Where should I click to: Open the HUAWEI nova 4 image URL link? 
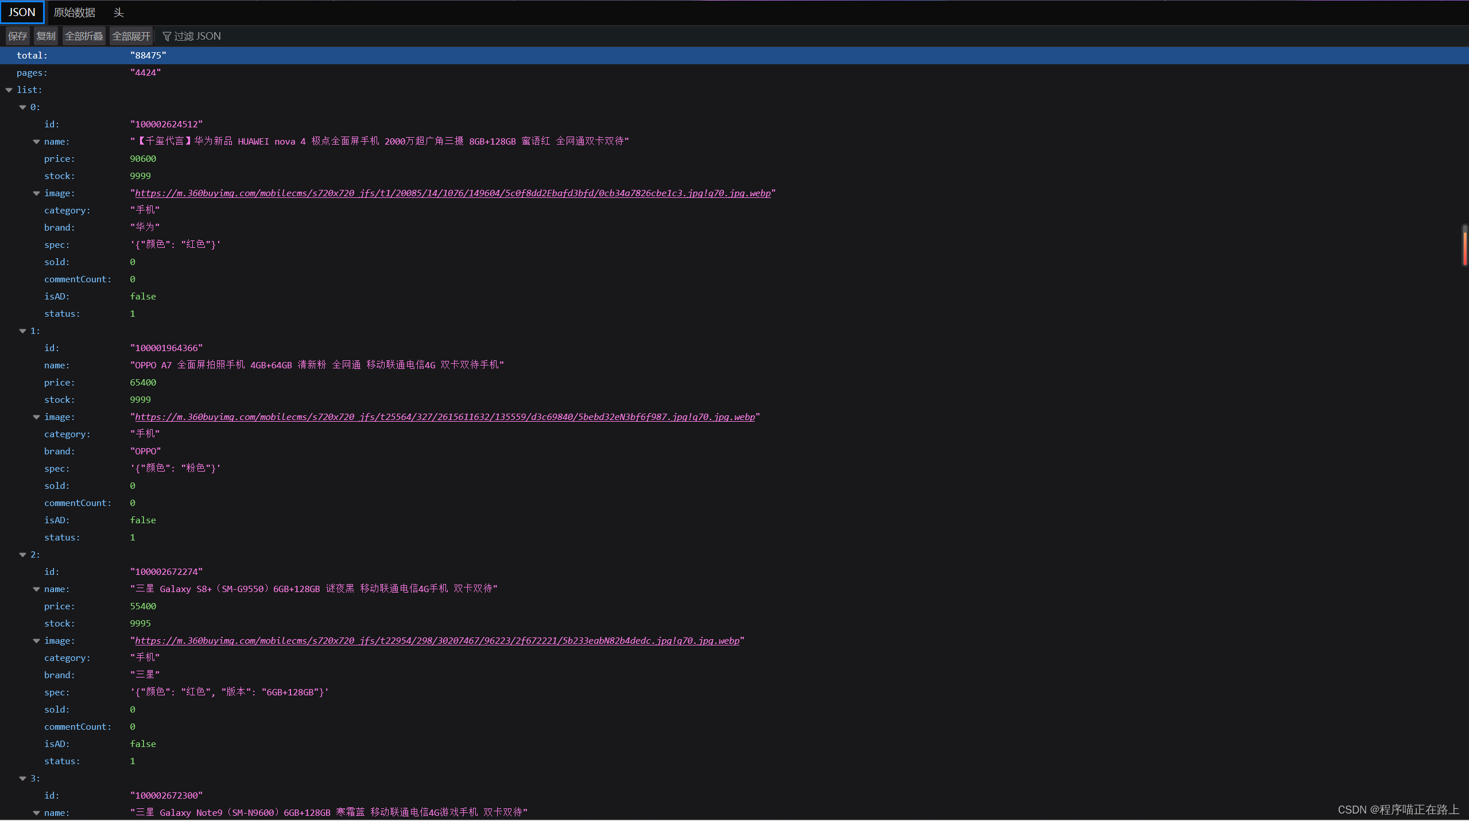click(x=452, y=193)
